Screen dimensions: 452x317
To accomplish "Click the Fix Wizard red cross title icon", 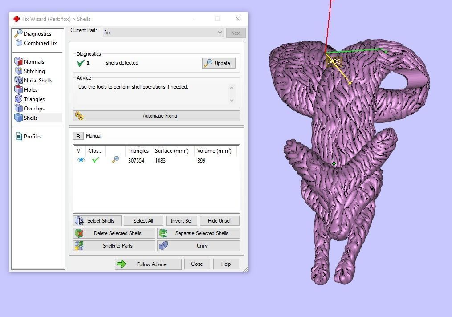I will (x=16, y=19).
